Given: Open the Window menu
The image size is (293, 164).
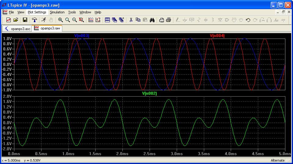Looking at the screenshot, I should click(85, 12).
